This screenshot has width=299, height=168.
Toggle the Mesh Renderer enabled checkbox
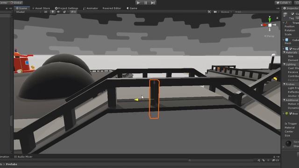(x=291, y=49)
